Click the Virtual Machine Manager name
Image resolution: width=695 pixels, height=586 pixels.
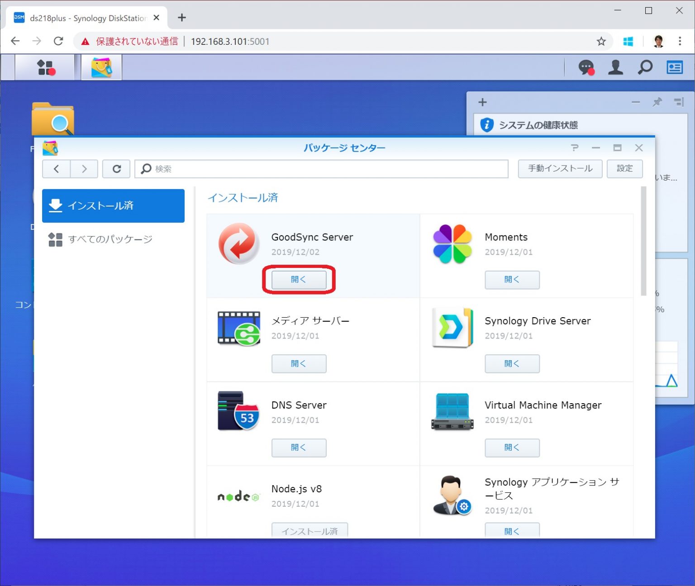[543, 405]
